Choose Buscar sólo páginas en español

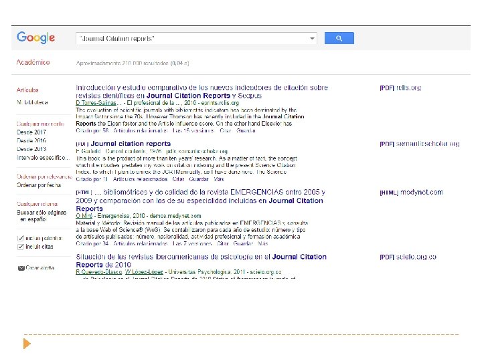(42, 216)
